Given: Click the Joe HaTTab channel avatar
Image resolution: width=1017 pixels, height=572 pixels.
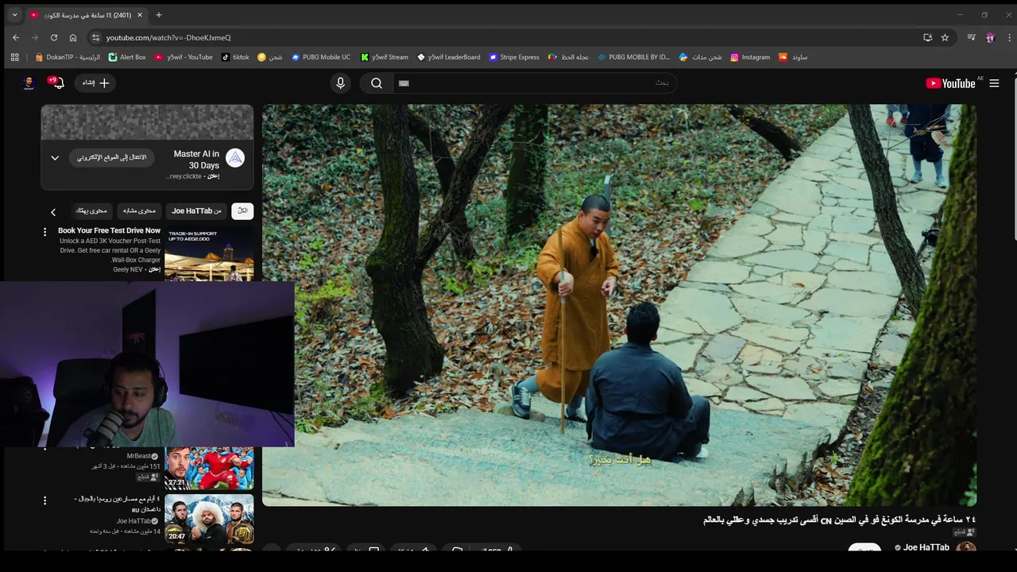Looking at the screenshot, I should tap(966, 547).
